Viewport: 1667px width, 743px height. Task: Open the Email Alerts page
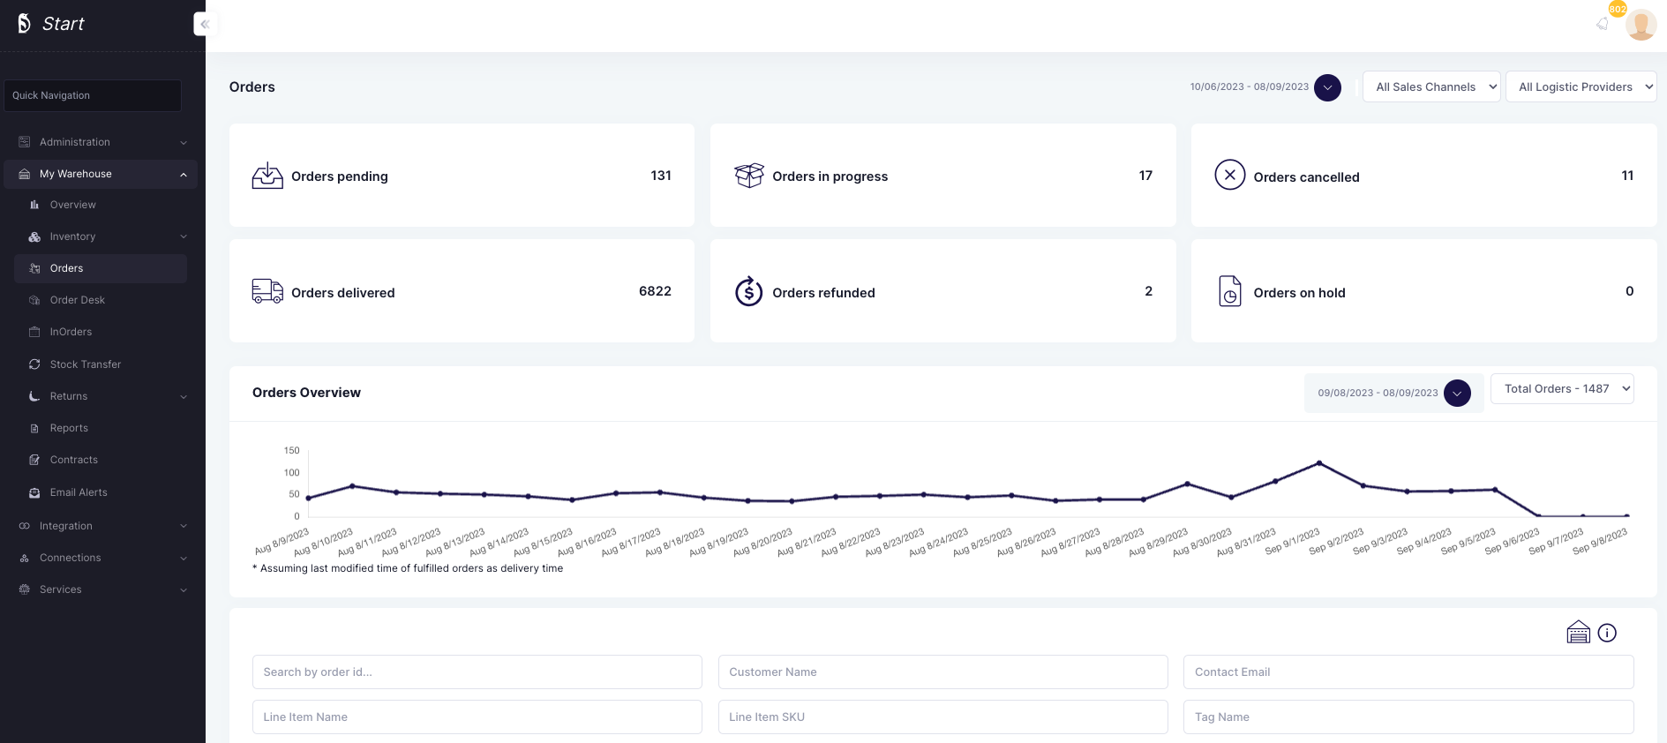[79, 492]
